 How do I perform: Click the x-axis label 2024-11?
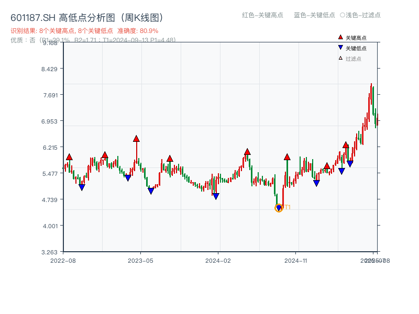point(295,261)
